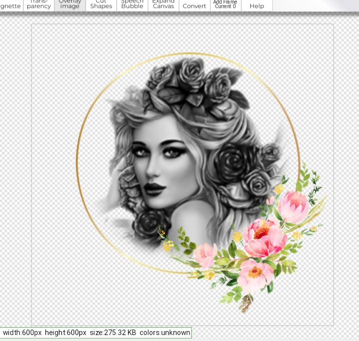Open the Overlay image tool
The image size is (359, 341).
pos(70,5)
